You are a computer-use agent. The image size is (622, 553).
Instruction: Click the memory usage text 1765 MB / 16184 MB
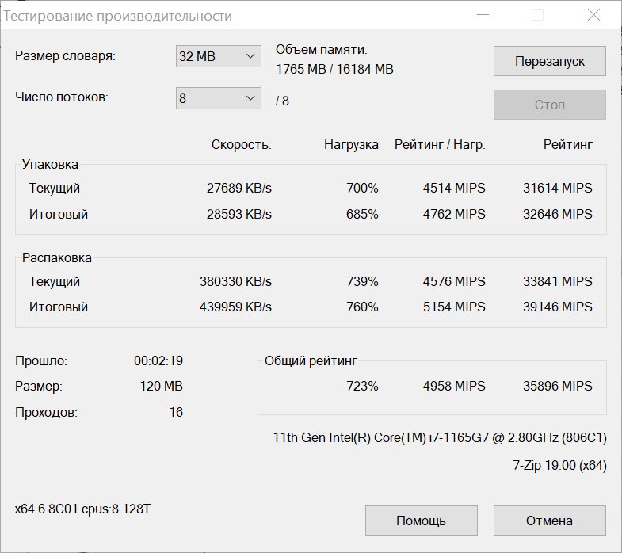(x=335, y=69)
